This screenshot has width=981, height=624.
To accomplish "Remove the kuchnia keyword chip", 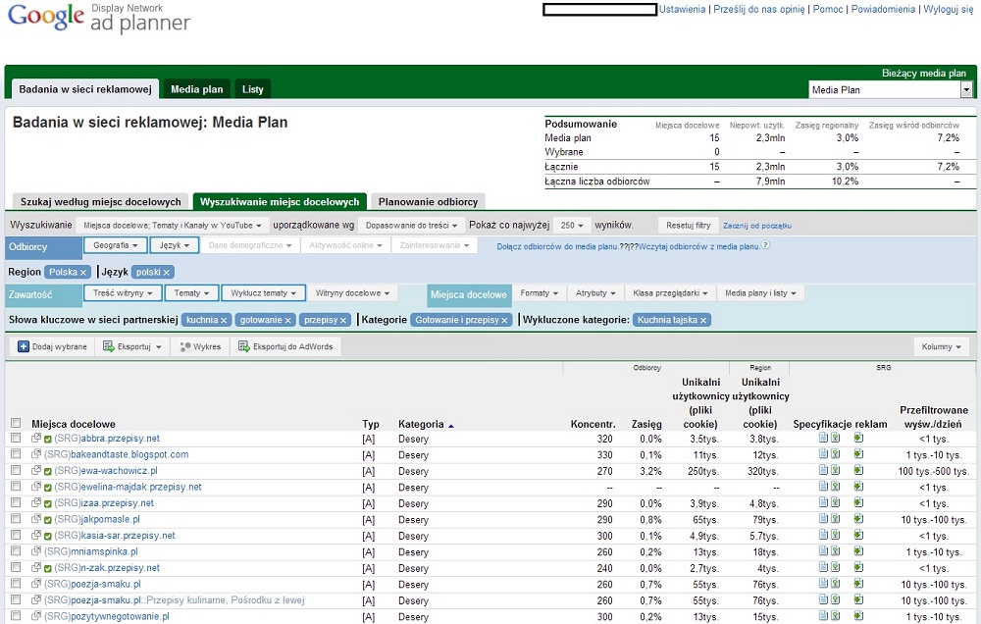I will click(224, 321).
